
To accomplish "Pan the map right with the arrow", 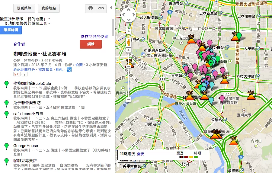I will (x=133, y=15).
